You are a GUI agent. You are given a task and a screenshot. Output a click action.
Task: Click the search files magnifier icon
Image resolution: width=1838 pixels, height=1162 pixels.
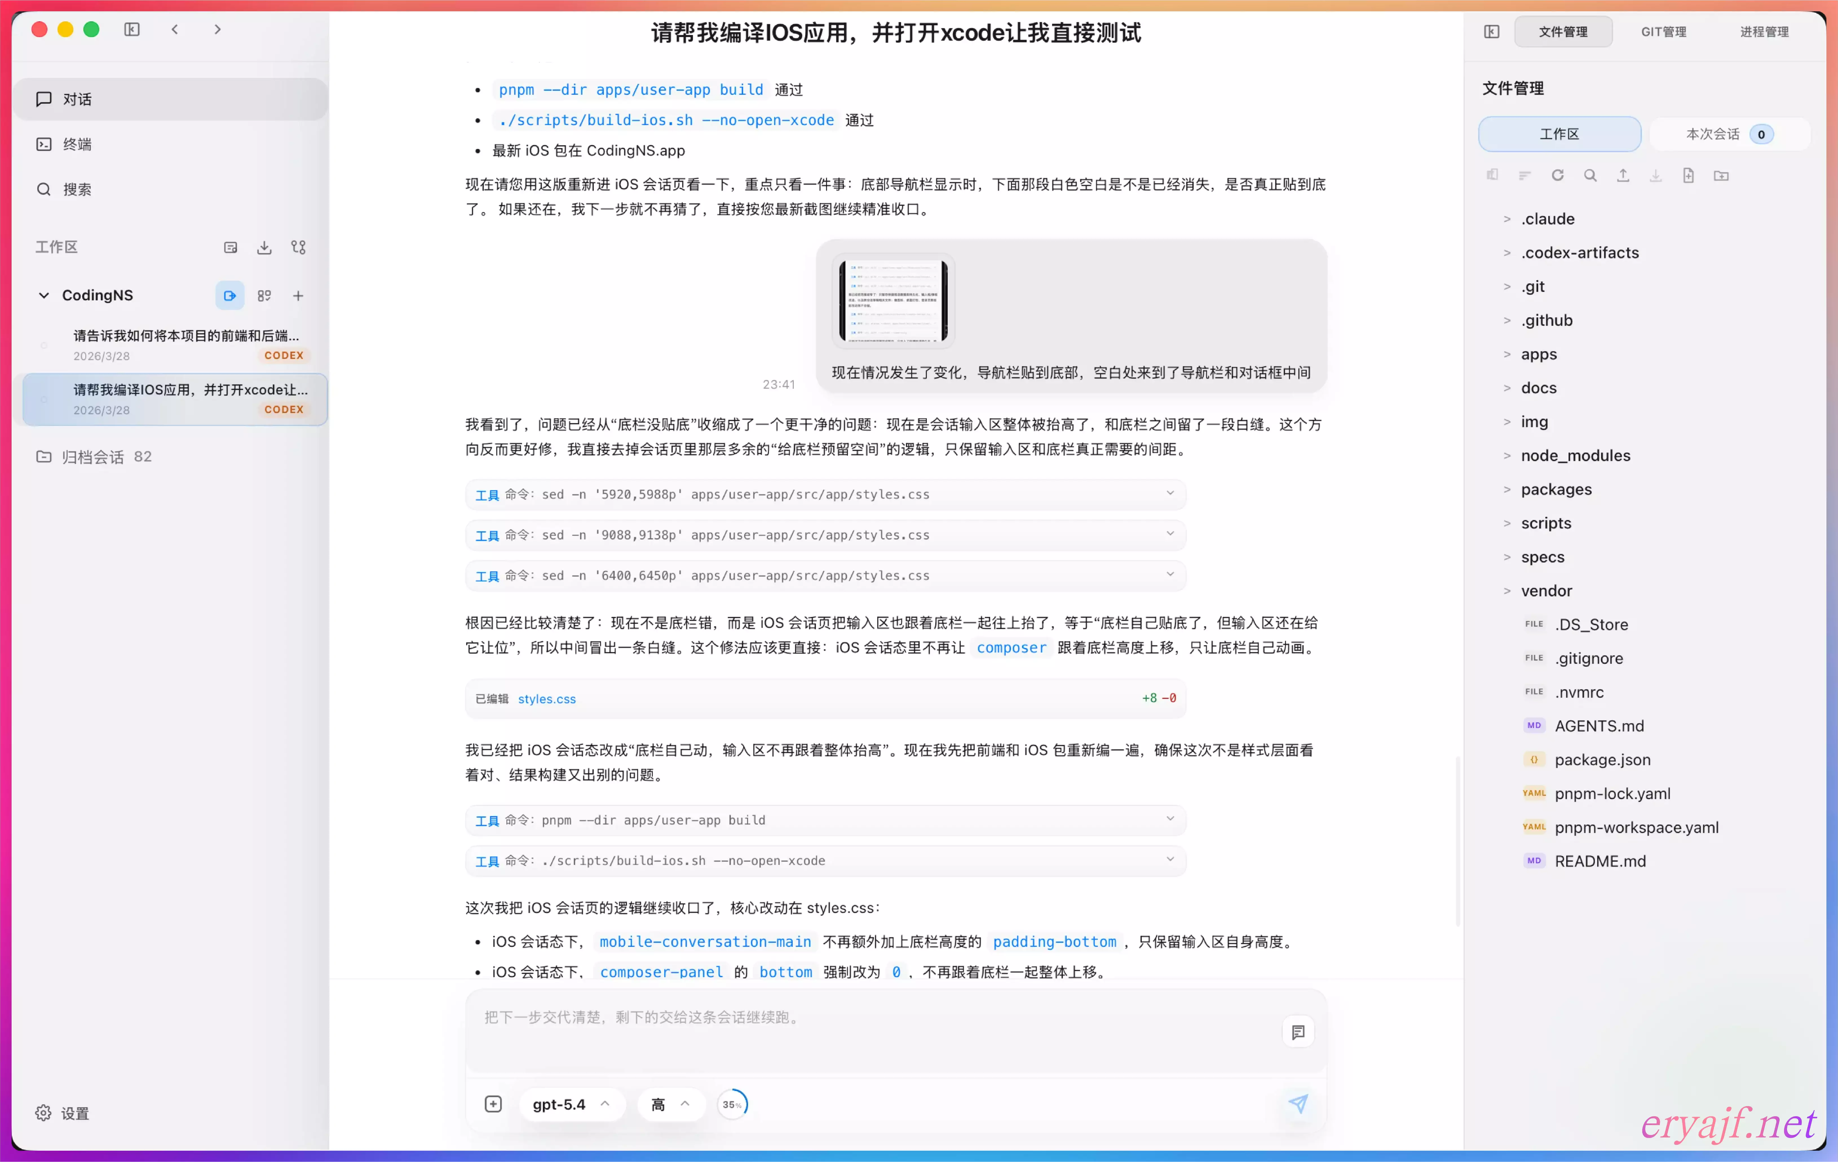[x=1591, y=176]
